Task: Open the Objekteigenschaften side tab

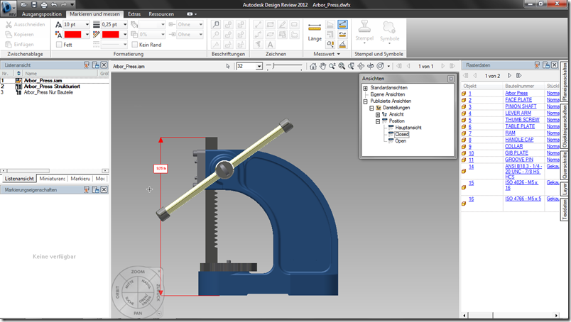Action: tap(565, 127)
